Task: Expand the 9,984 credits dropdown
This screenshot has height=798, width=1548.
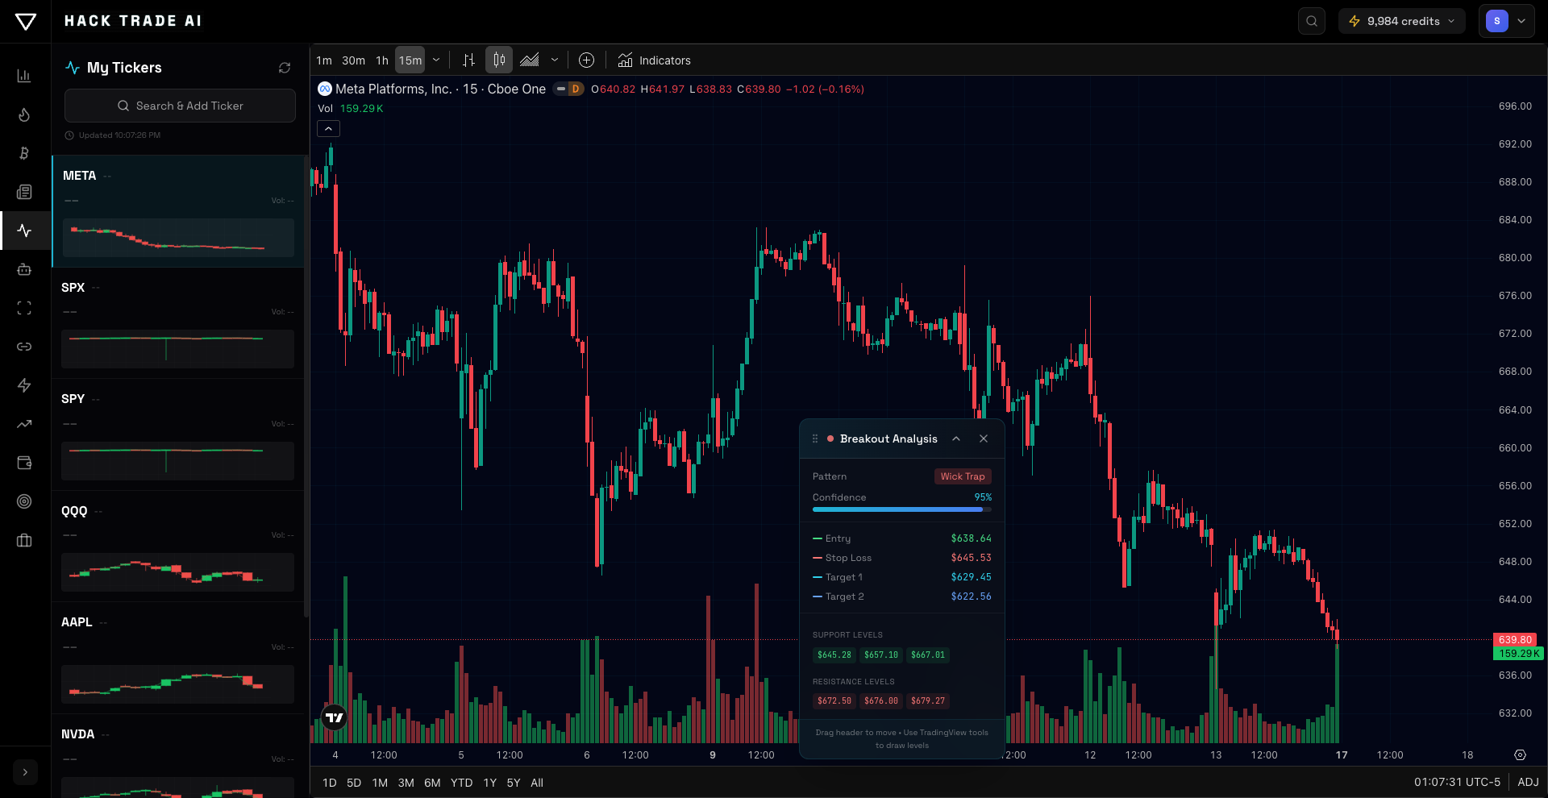Action: pyautogui.click(x=1400, y=21)
